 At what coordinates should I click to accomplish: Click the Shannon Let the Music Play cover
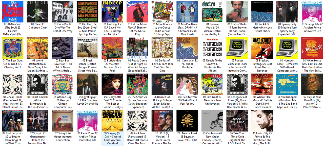pyautogui.click(x=137, y=12)
